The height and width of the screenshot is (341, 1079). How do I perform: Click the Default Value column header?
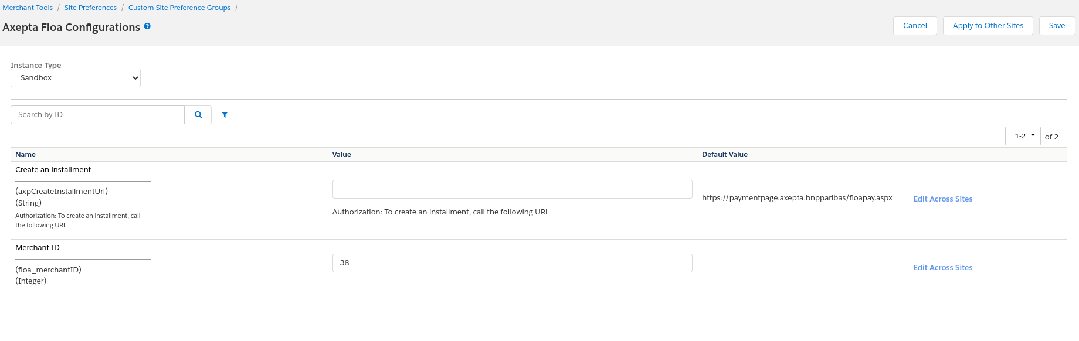coord(724,155)
